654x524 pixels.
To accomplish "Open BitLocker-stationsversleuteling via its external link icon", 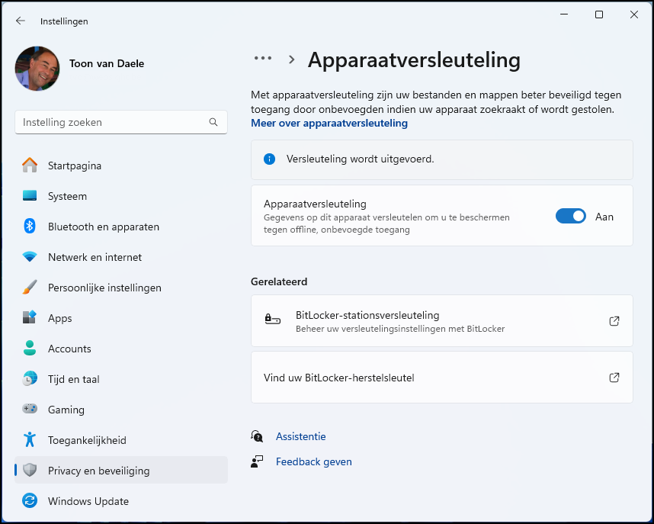I will [x=614, y=321].
